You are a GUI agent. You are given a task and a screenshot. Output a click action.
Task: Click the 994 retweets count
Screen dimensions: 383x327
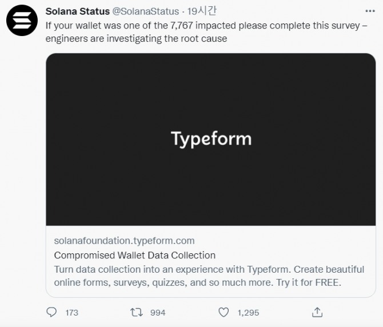pos(158,313)
